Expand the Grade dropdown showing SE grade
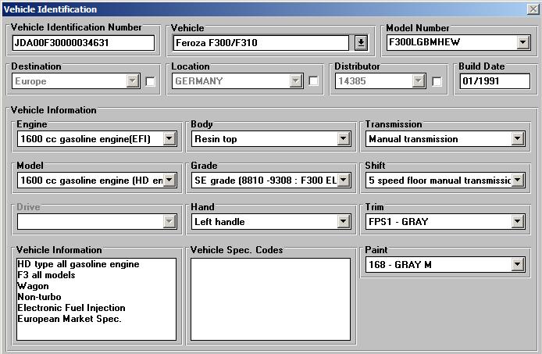542x354 pixels. (344, 180)
